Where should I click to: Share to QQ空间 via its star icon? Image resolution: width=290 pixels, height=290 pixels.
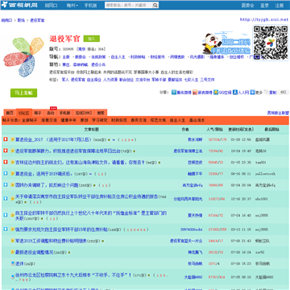216,93
